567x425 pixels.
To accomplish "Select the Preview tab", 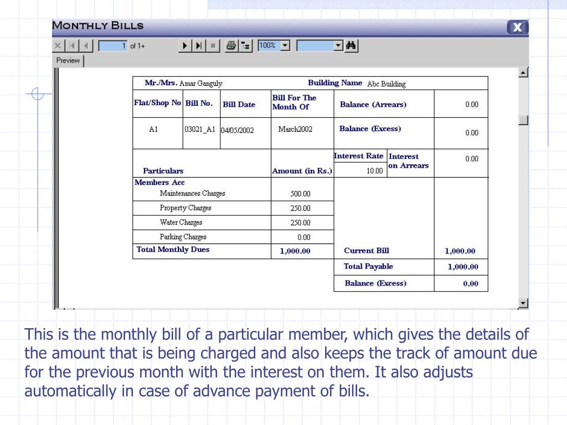I will pyautogui.click(x=68, y=60).
